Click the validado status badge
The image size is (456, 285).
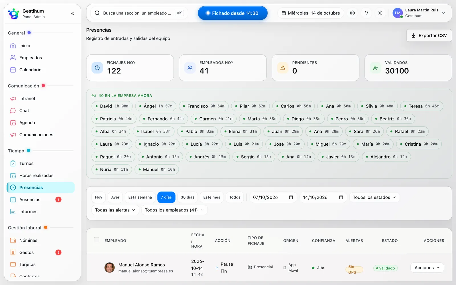point(385,268)
